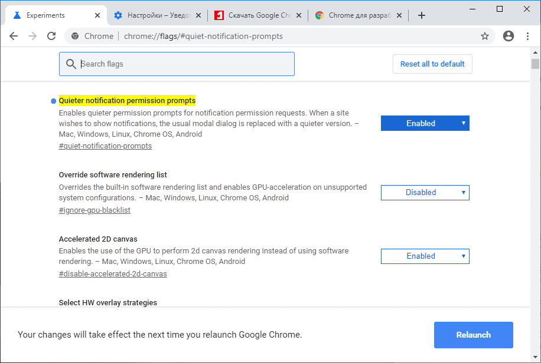Click the Chrome site info icon in the address bar
This screenshot has height=363, width=541.
point(75,36)
